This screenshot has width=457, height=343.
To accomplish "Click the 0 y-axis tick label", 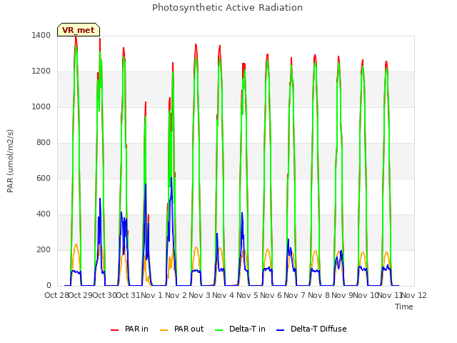I will (49, 286).
